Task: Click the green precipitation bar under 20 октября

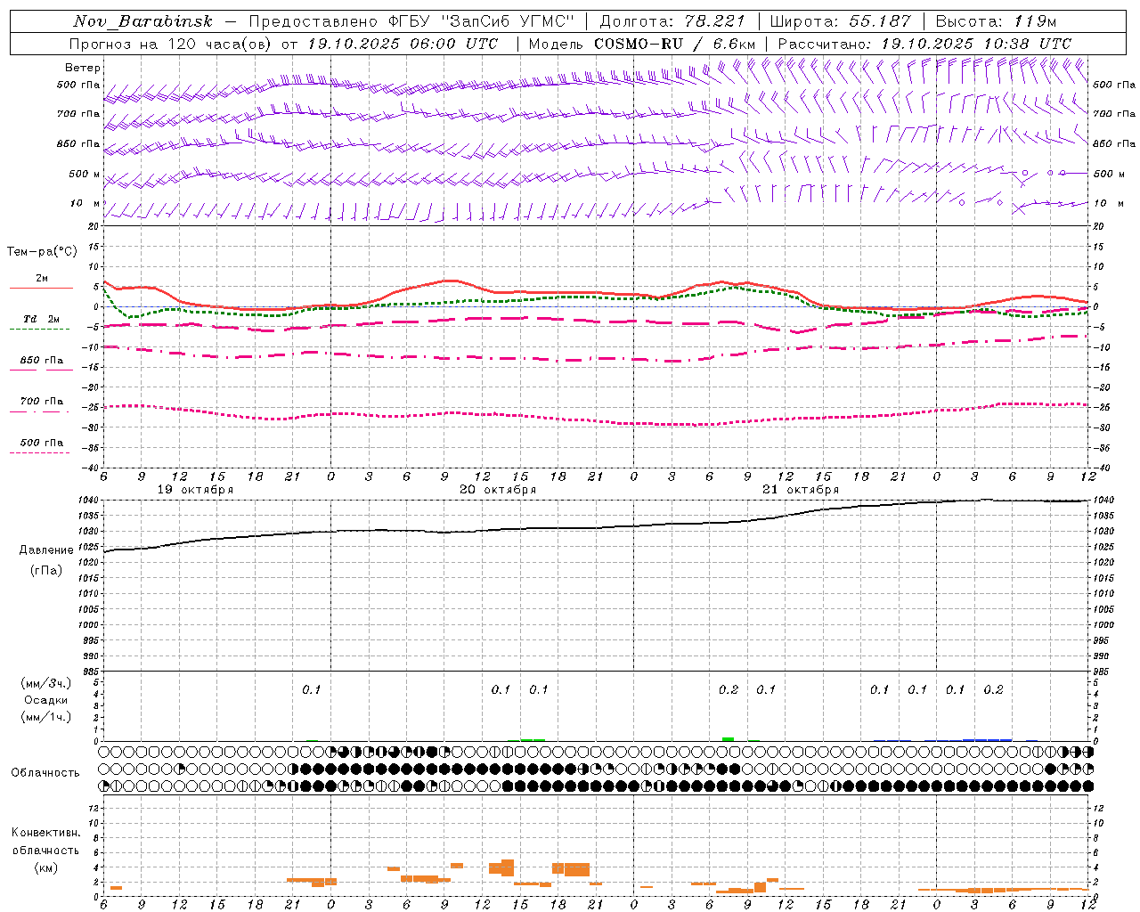Action: 533,740
